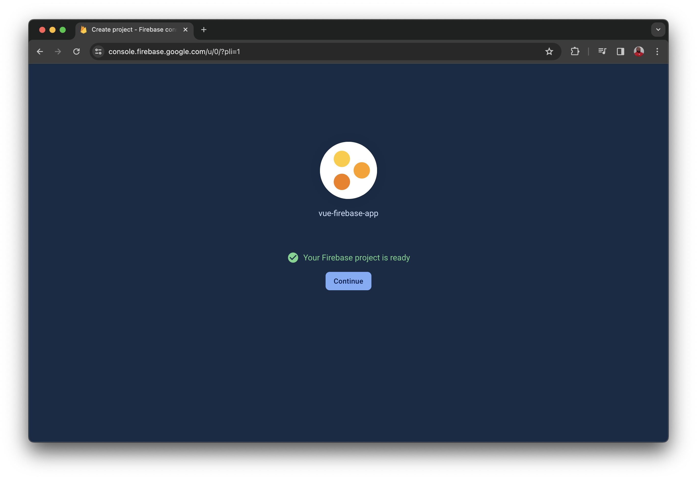
Task: Open the Chrome profile avatar
Action: tap(639, 52)
